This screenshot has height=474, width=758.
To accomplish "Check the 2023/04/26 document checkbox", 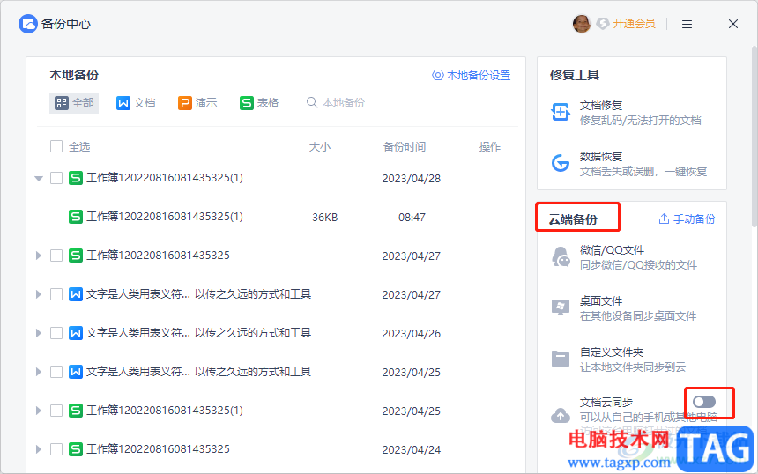I will (x=56, y=333).
